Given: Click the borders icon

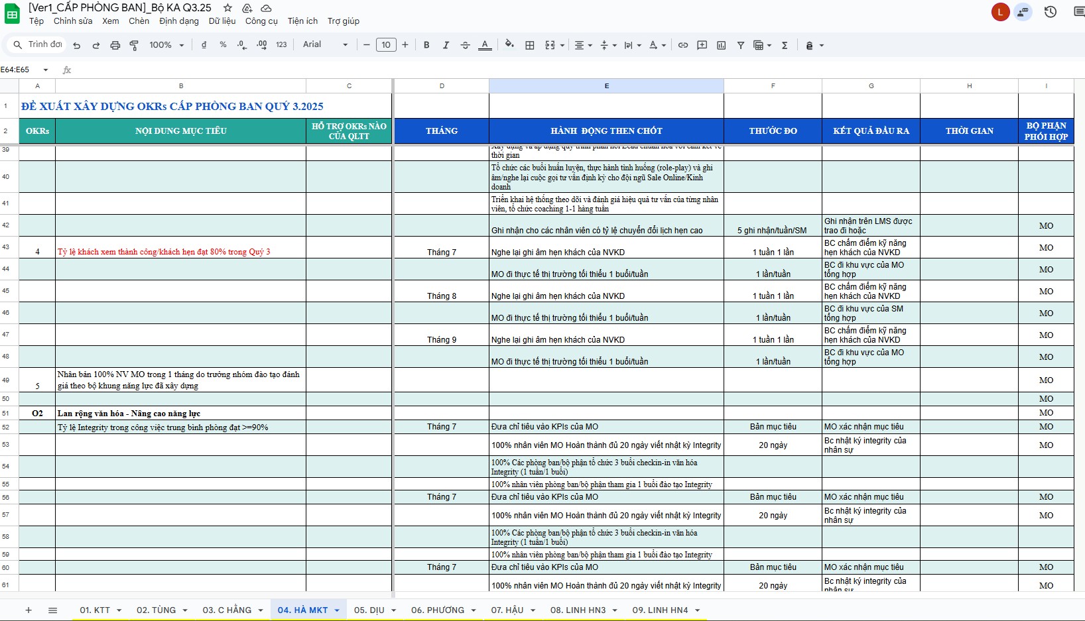Looking at the screenshot, I should click(529, 45).
